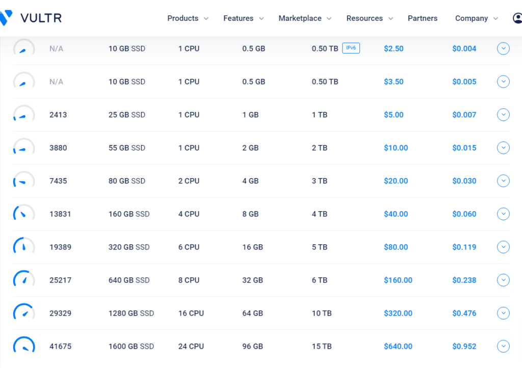Click the gauge icon for the 13831 plan

[23, 214]
